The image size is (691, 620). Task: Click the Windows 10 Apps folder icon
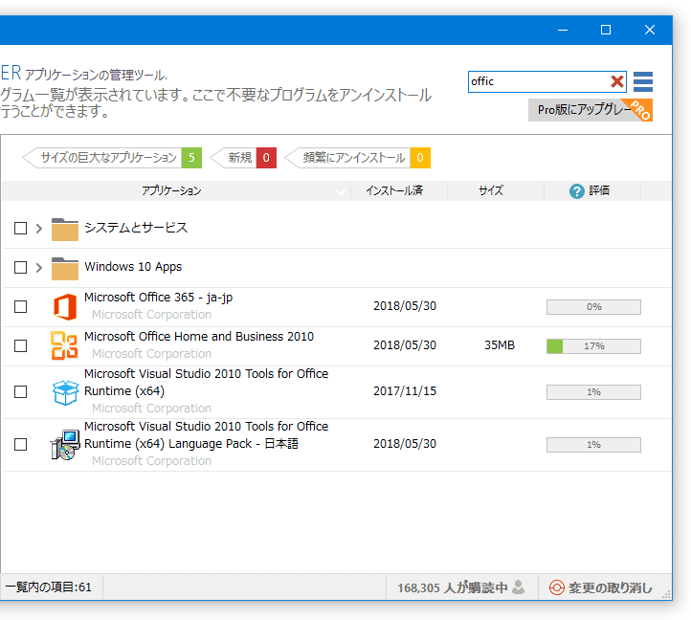(x=65, y=268)
